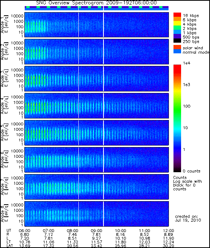Click the orange 8 kbps legend swatch
The height and width of the screenshot is (248, 210).
(177, 19)
